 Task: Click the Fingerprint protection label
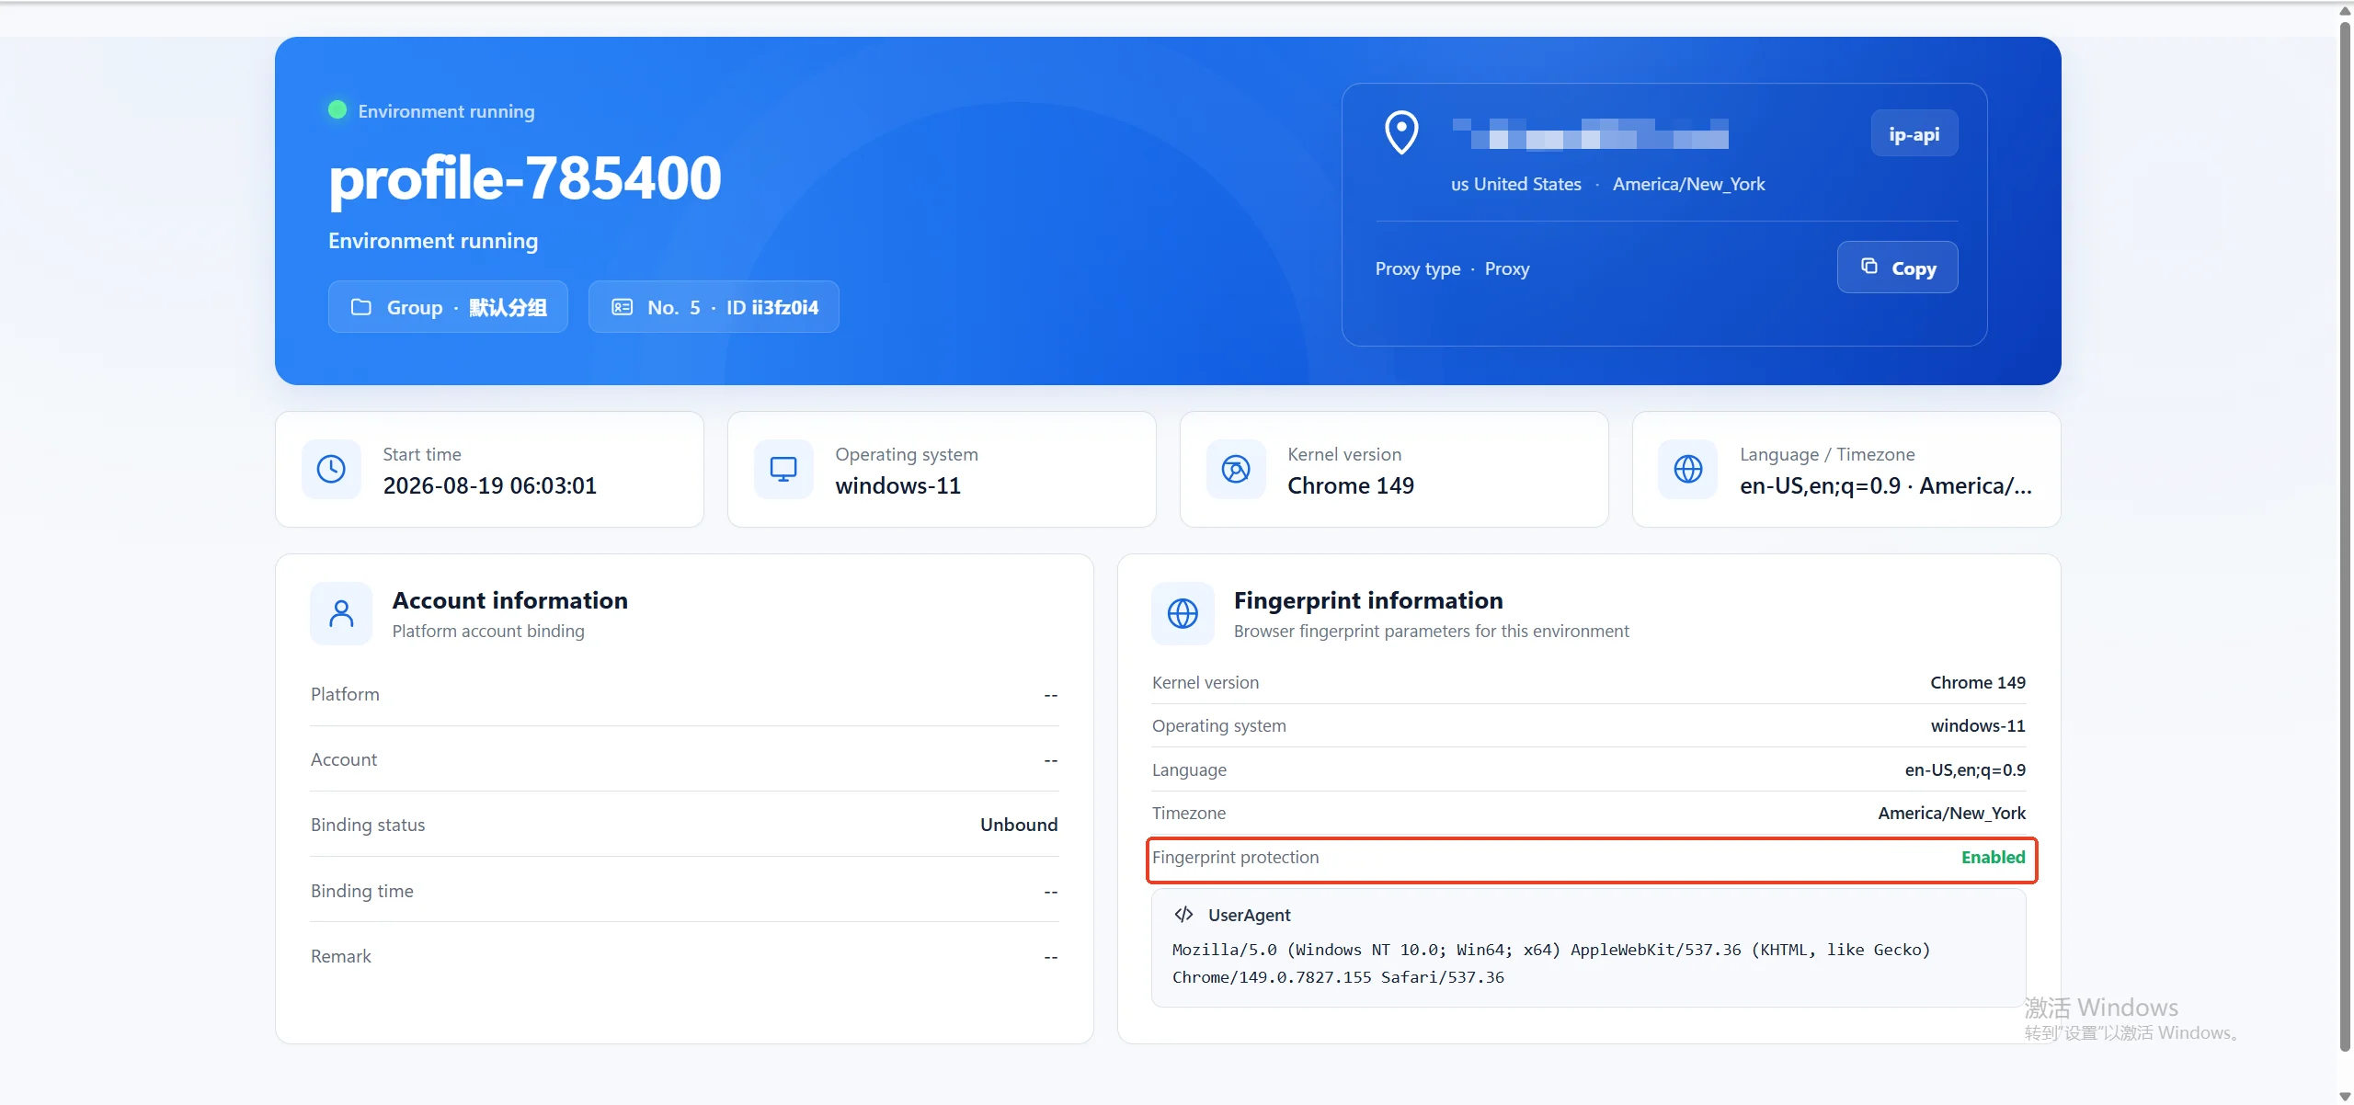click(1235, 858)
